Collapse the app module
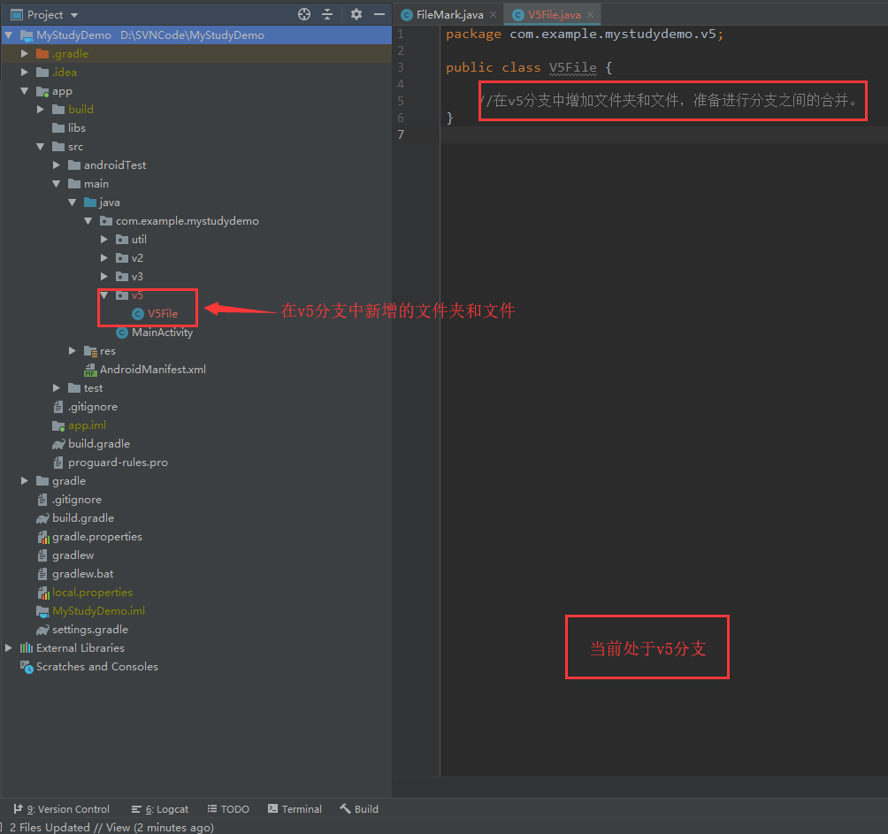Image resolution: width=888 pixels, height=834 pixels. pyautogui.click(x=25, y=91)
